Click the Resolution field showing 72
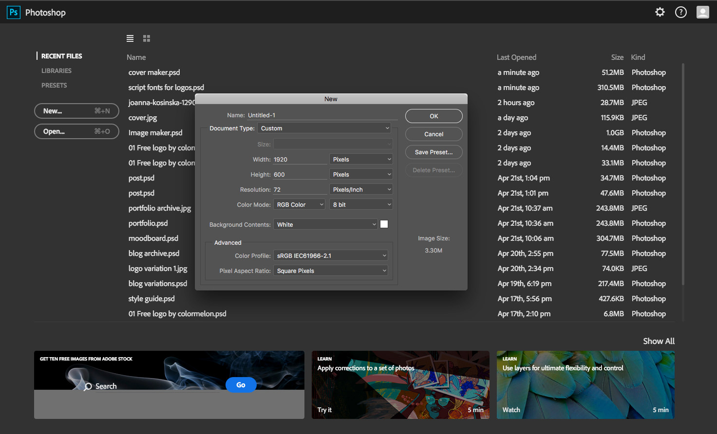717x434 pixels. [301, 190]
